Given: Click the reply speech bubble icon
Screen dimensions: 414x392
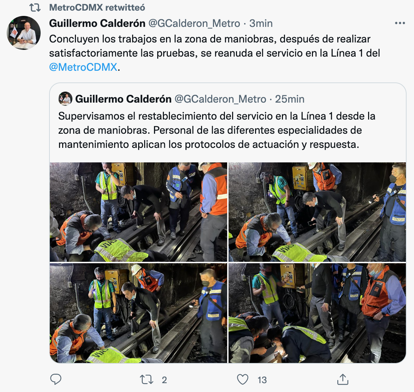Looking at the screenshot, I should (56, 380).
